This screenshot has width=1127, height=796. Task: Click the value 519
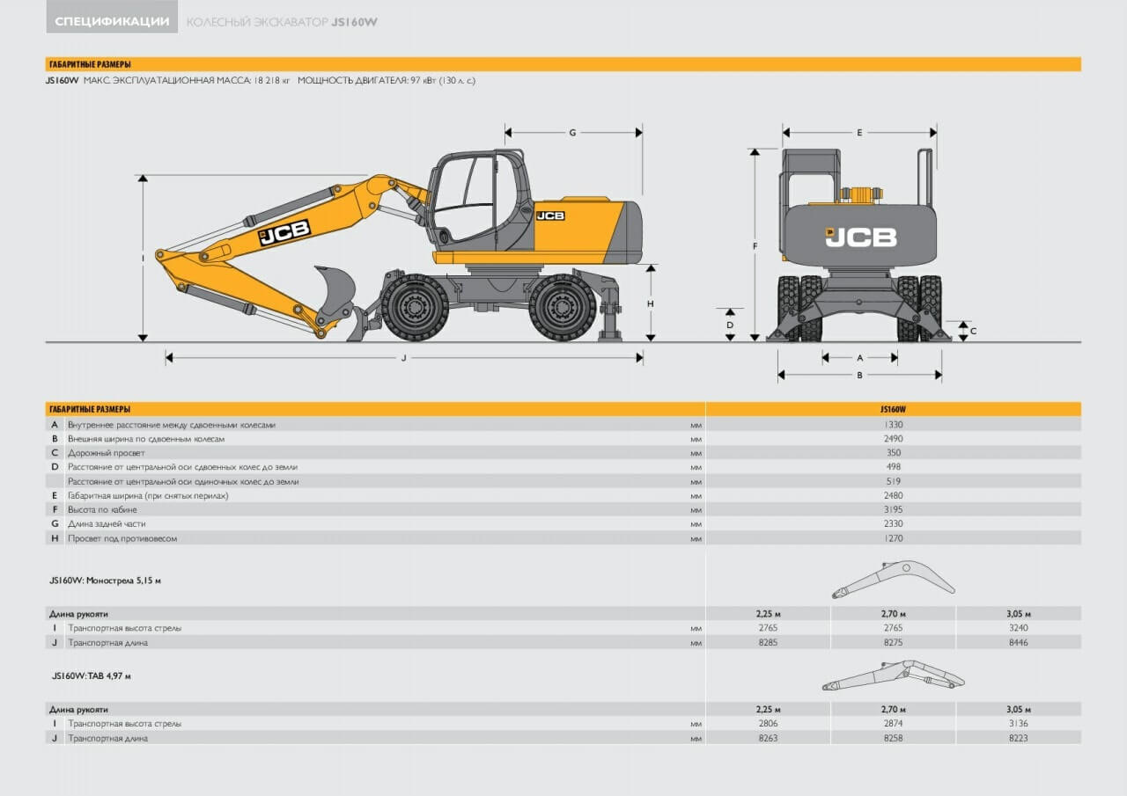894,482
